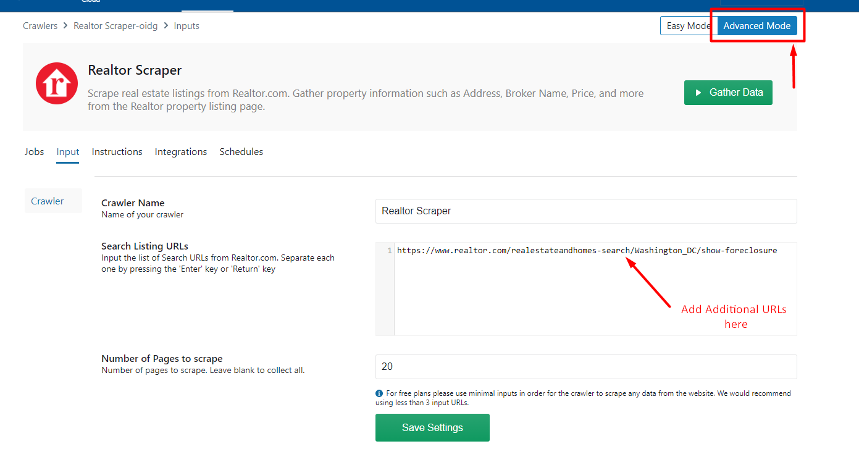Select the Crawler sidebar item
This screenshot has width=859, height=457.
[x=53, y=201]
